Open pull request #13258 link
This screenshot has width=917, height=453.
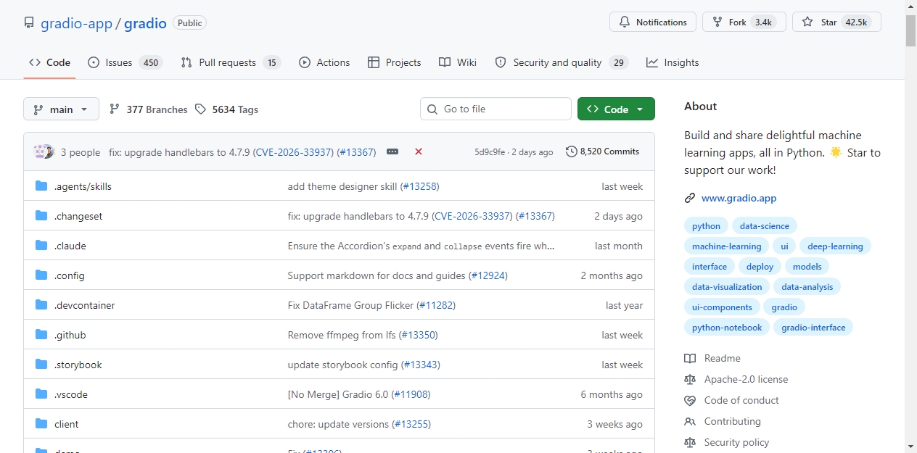[x=419, y=186]
